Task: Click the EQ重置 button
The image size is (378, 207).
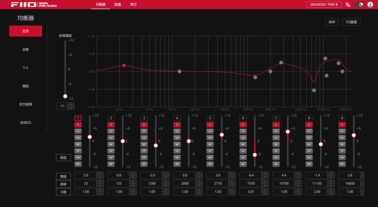Action: click(x=351, y=22)
